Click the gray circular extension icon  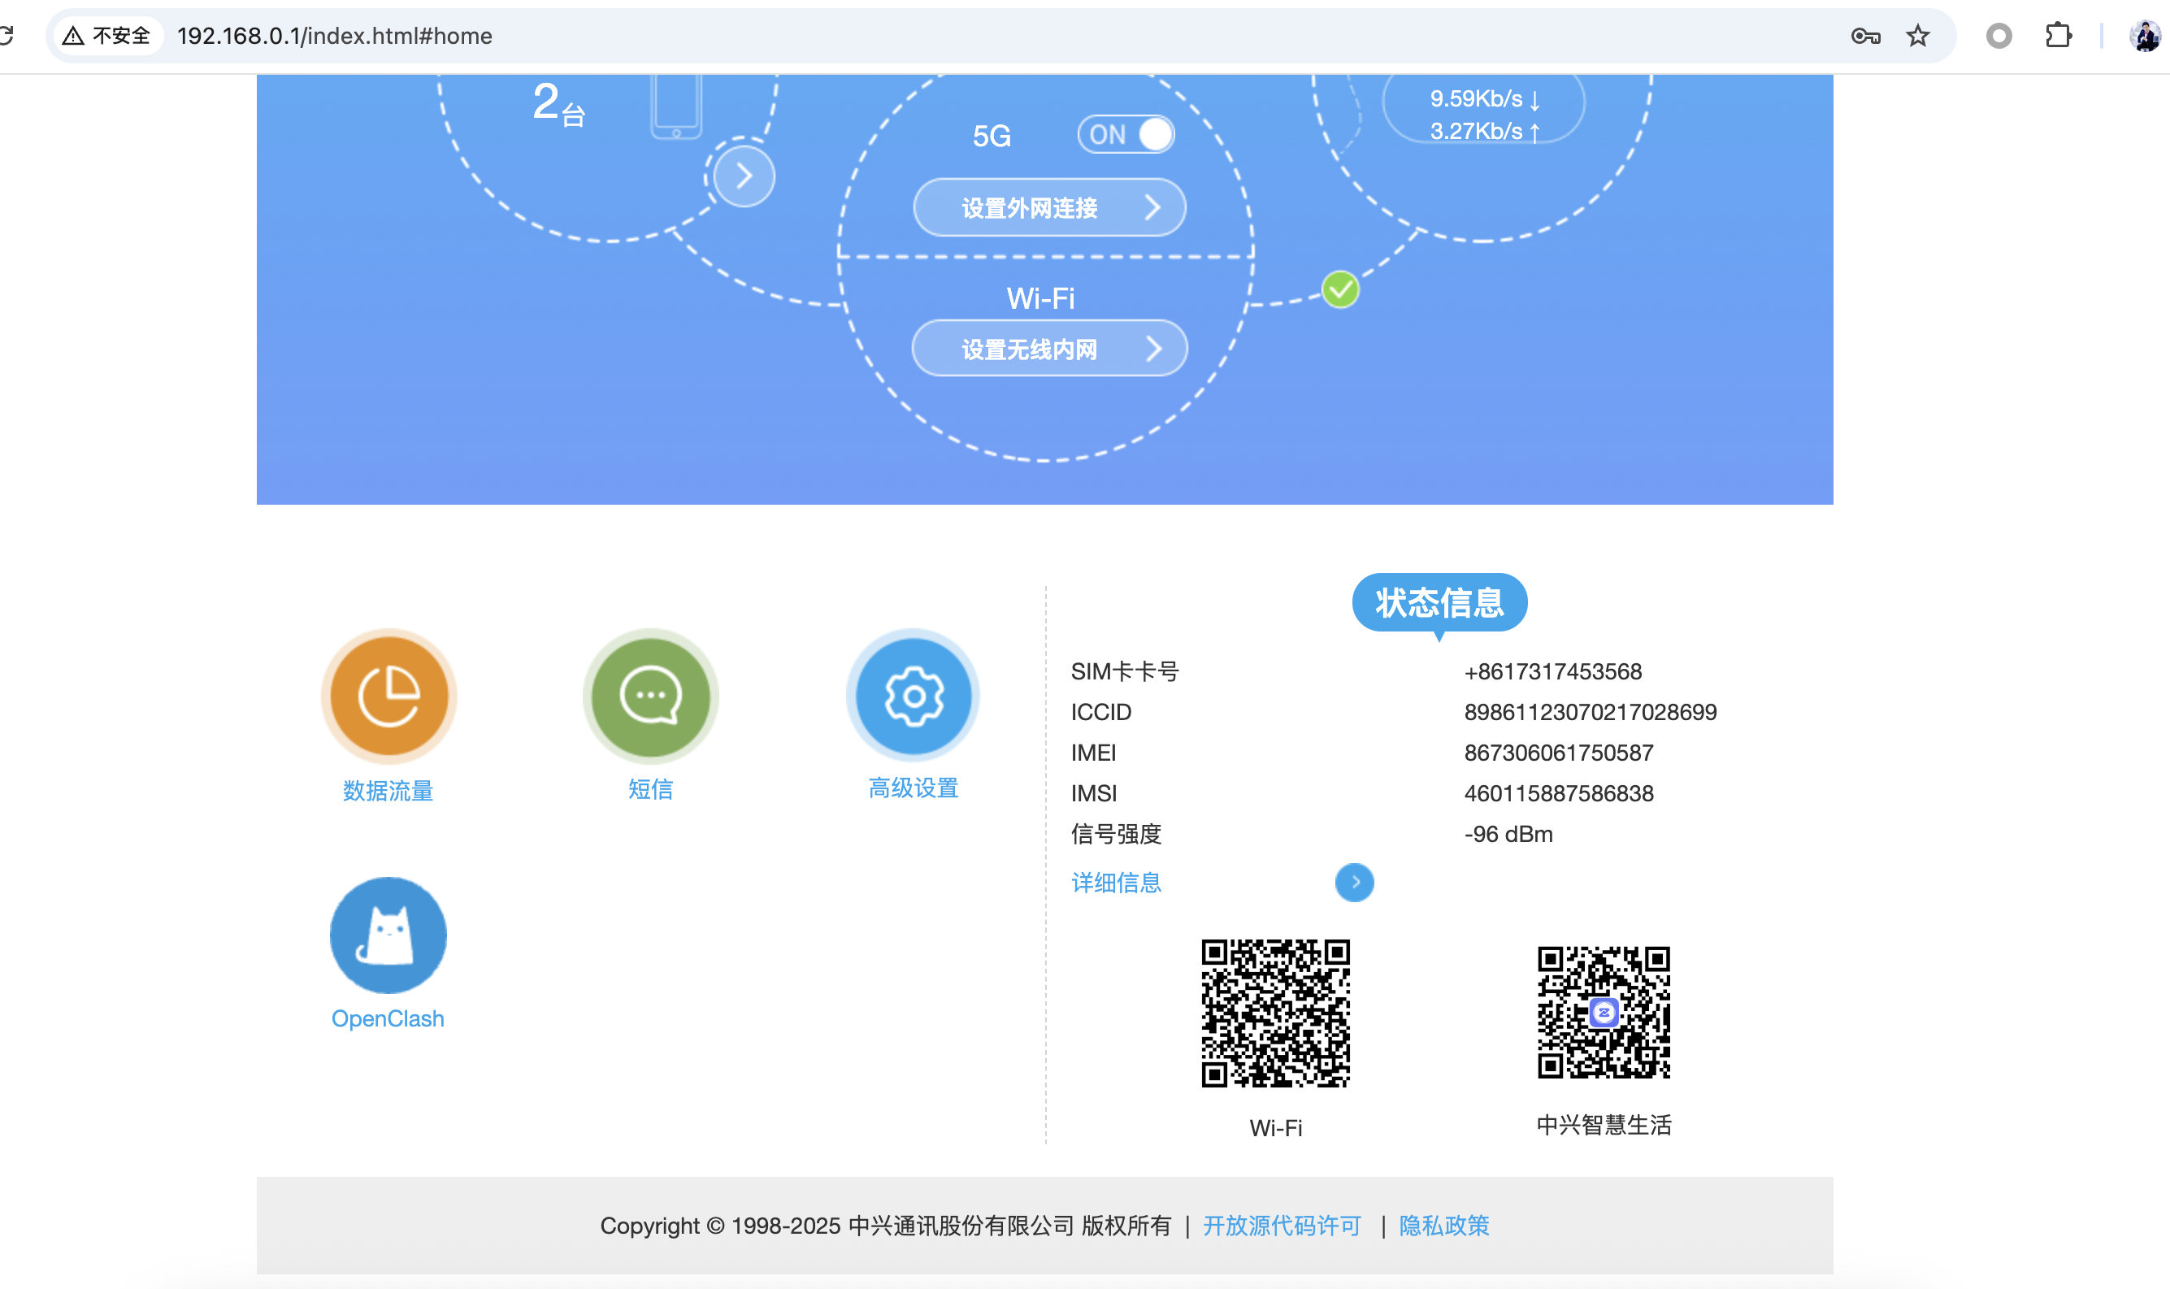(1999, 36)
